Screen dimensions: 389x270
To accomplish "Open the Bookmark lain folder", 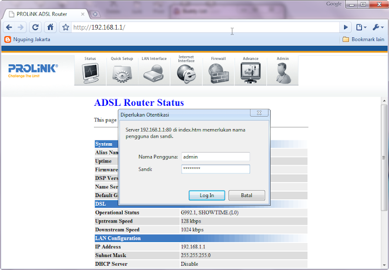I will [364, 39].
